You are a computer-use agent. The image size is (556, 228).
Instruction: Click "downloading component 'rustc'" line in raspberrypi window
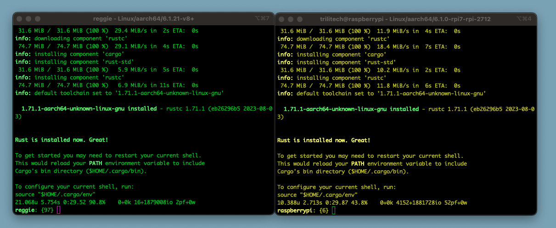334,39
